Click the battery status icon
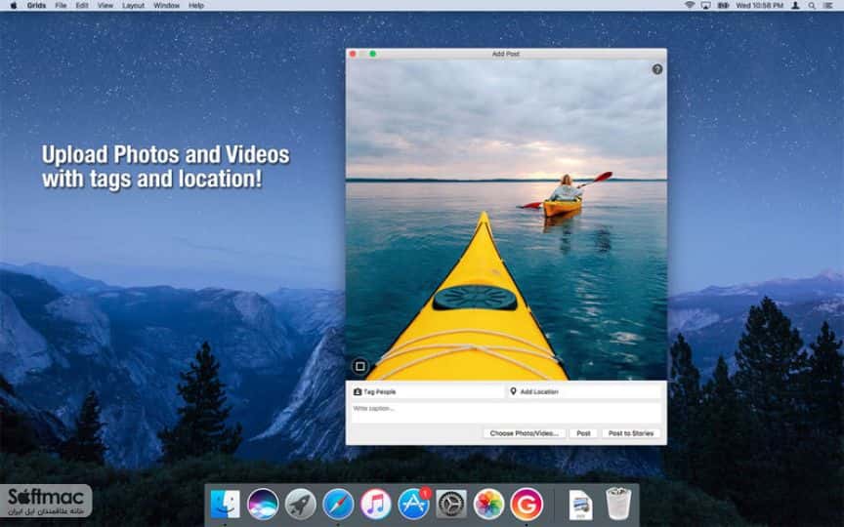The image size is (844, 527). pyautogui.click(x=723, y=6)
